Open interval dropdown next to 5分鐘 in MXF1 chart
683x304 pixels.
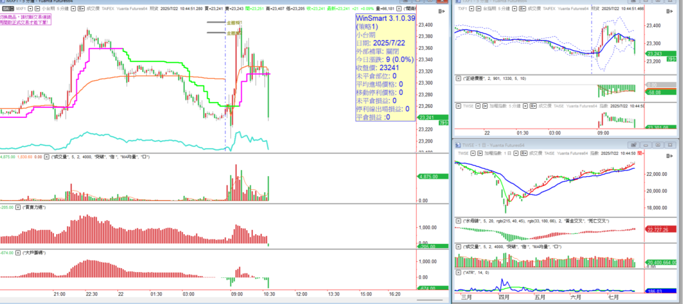73,9
